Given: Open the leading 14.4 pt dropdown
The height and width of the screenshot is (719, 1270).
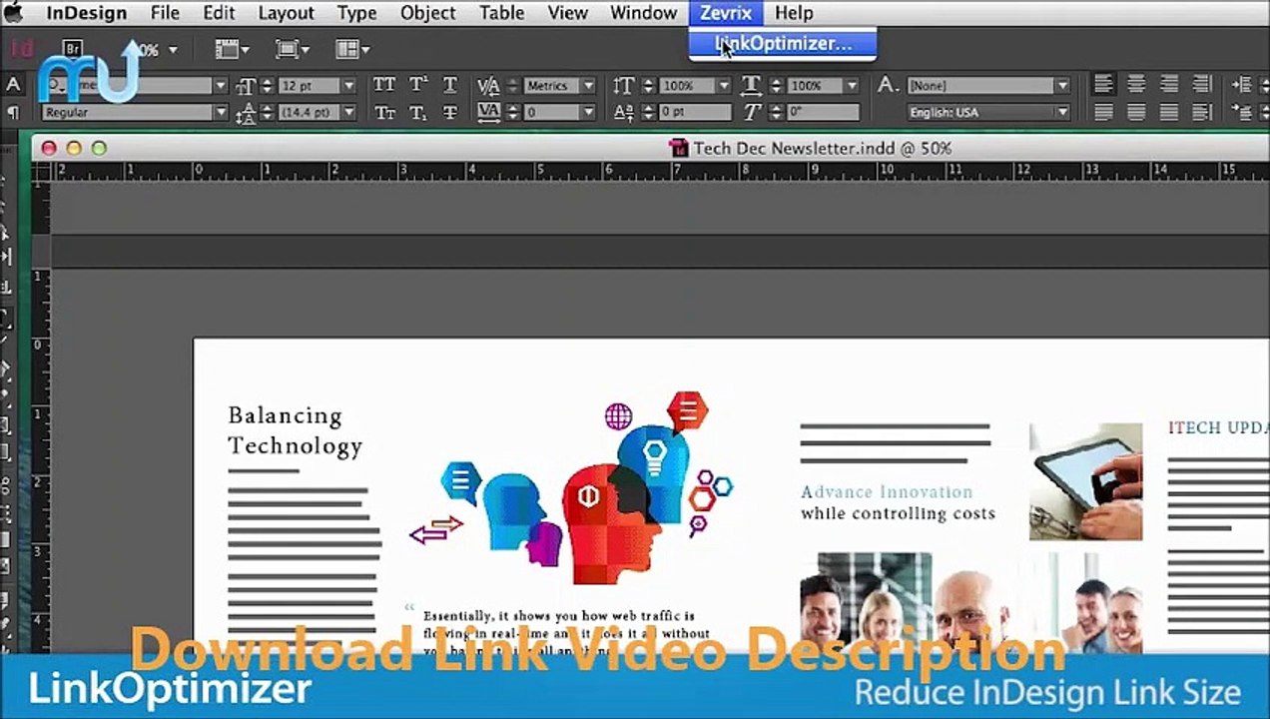Looking at the screenshot, I should click(x=348, y=113).
